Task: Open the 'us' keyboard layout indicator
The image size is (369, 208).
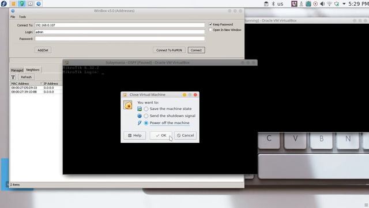Action: point(280,4)
